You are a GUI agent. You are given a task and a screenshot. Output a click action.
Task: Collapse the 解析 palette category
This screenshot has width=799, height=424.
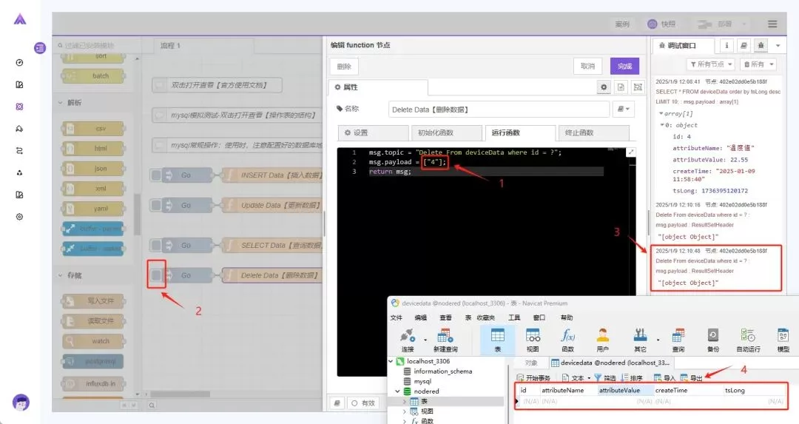pos(60,103)
